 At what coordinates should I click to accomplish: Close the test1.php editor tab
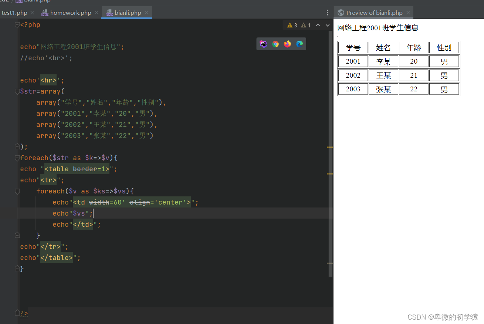point(32,13)
